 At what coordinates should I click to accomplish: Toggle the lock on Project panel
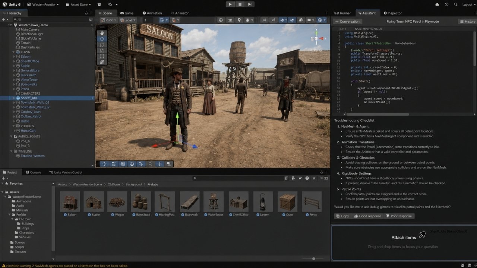click(321, 172)
